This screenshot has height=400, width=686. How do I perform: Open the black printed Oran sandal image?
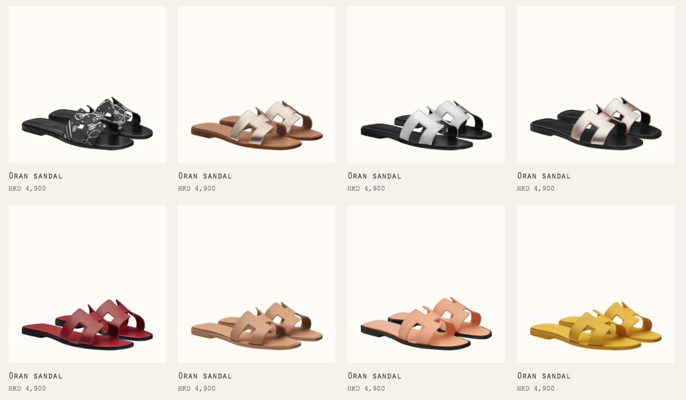point(87,84)
